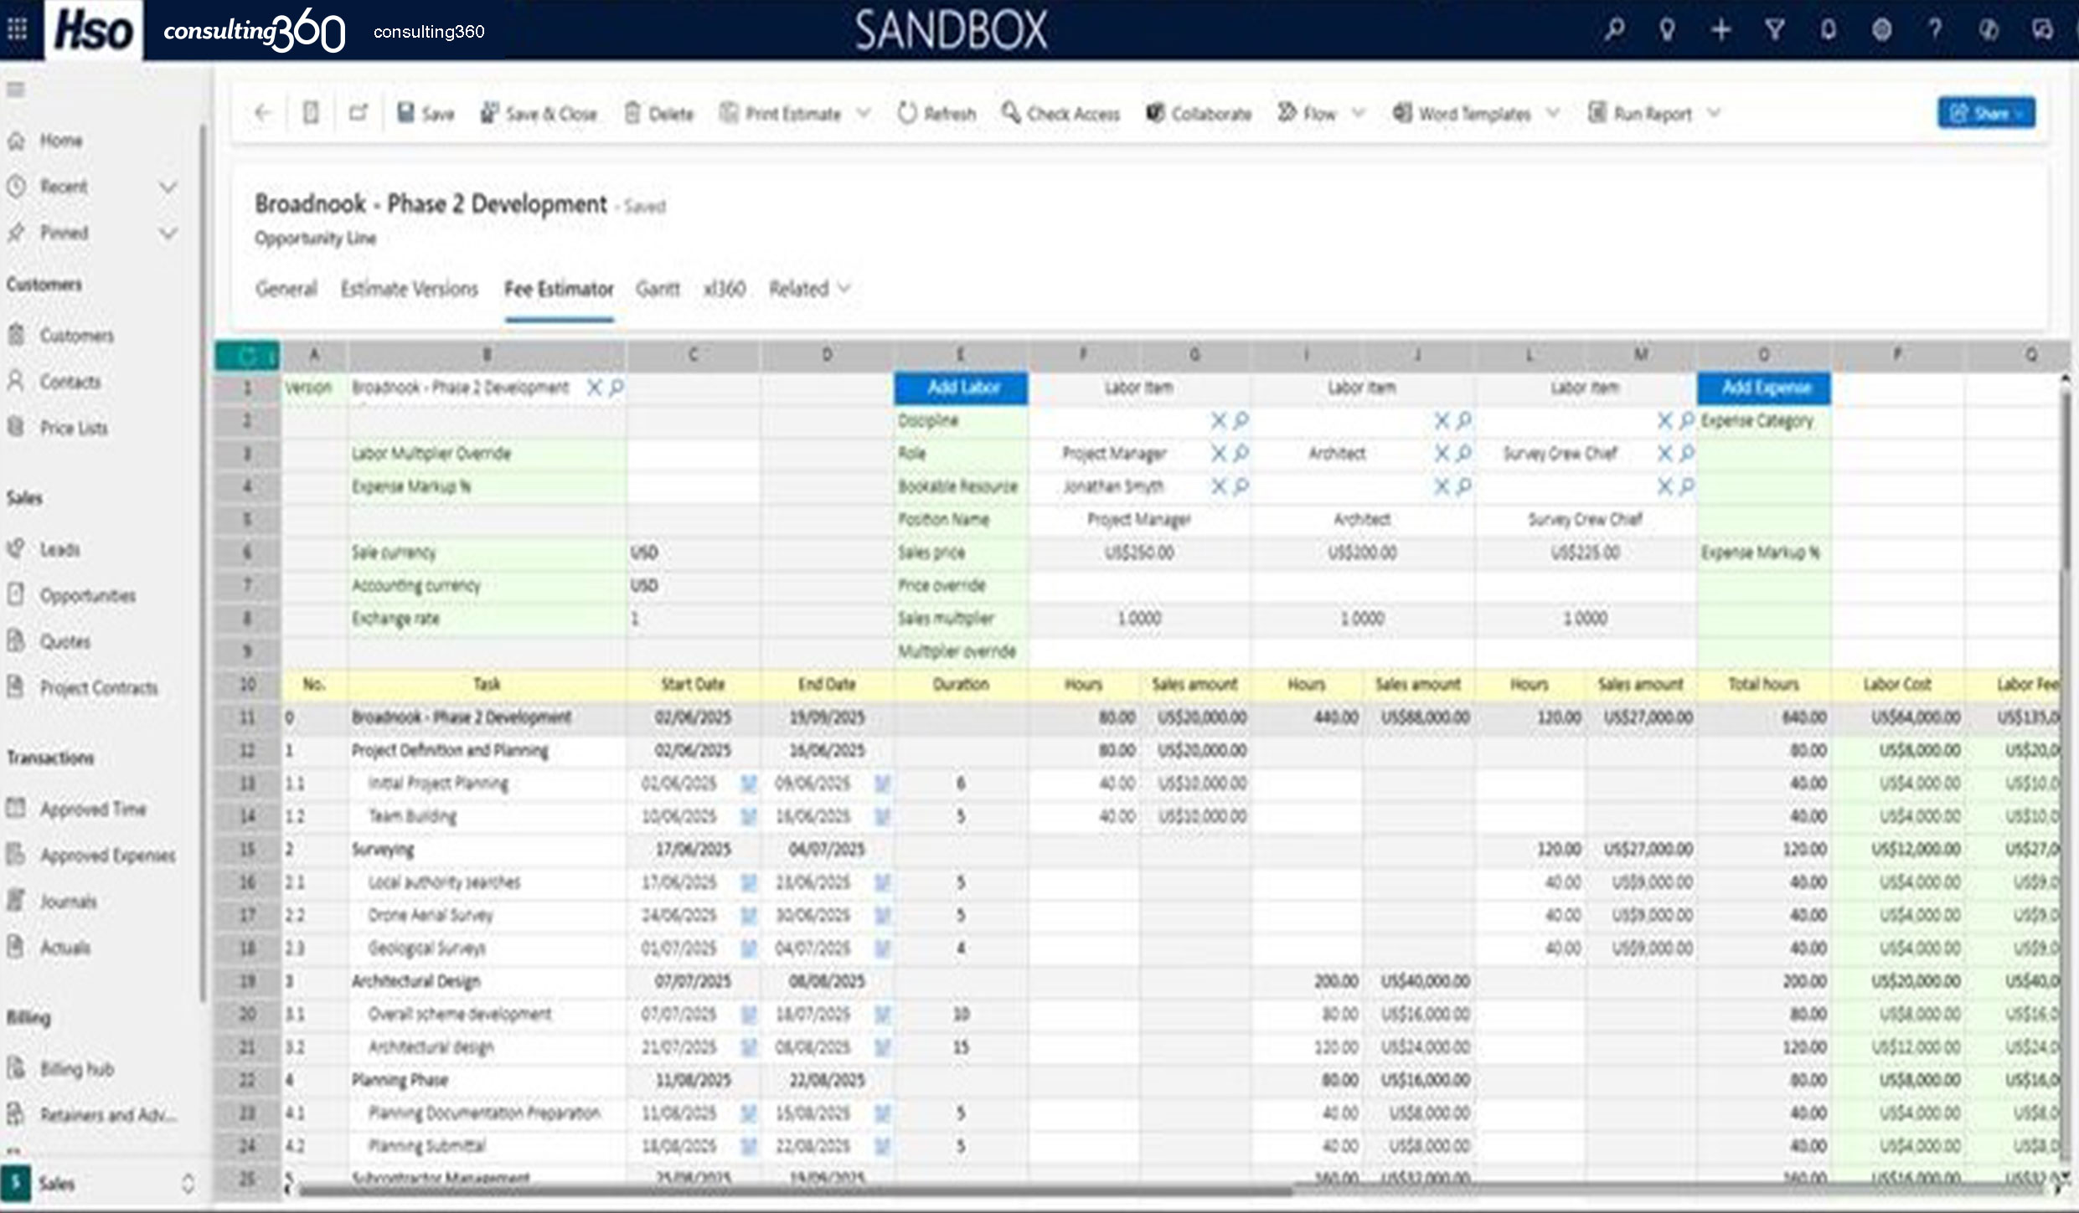Image resolution: width=2079 pixels, height=1213 pixels.
Task: Open the xl360 tab
Action: [x=725, y=289]
